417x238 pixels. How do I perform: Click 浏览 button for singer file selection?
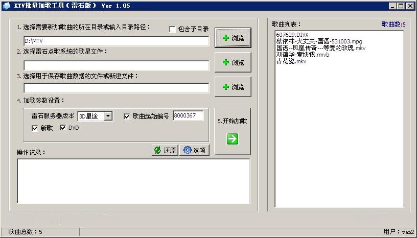(233, 62)
